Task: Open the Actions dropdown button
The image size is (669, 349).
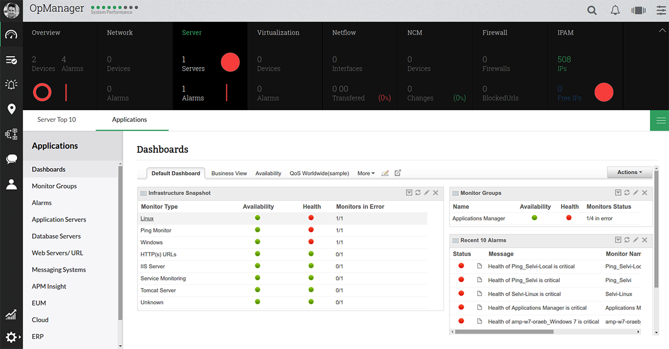Action: tap(630, 172)
